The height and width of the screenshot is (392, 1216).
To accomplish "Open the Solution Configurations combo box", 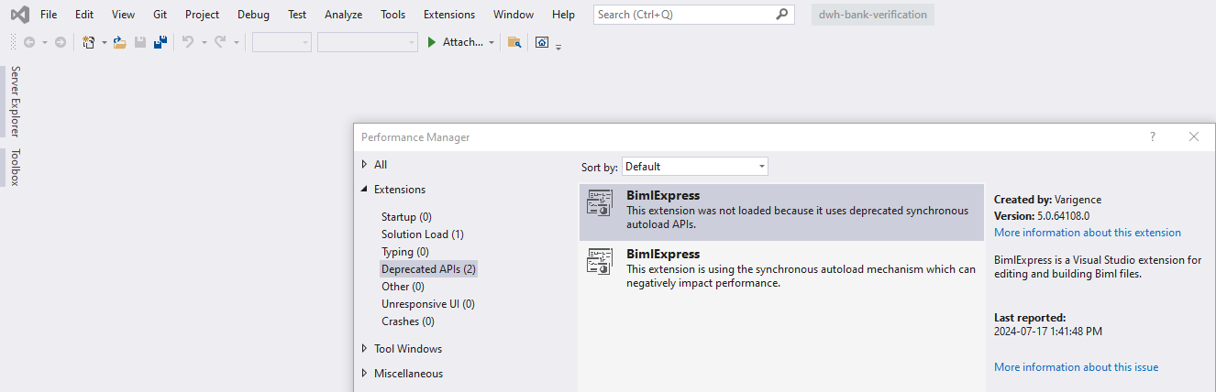I will [x=282, y=42].
